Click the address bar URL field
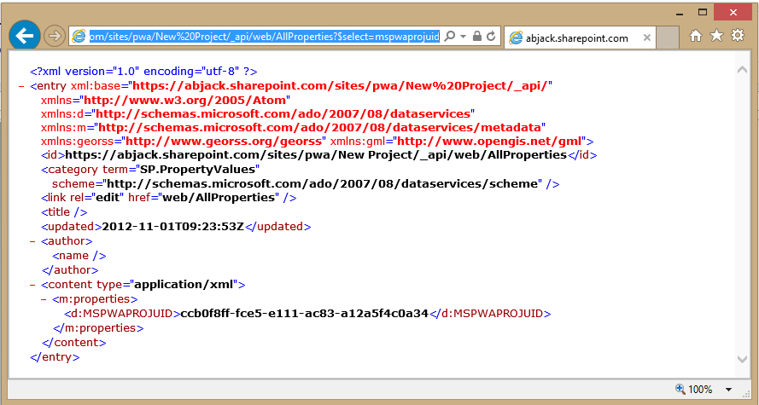Screen dimensions: 759x405 point(265,37)
